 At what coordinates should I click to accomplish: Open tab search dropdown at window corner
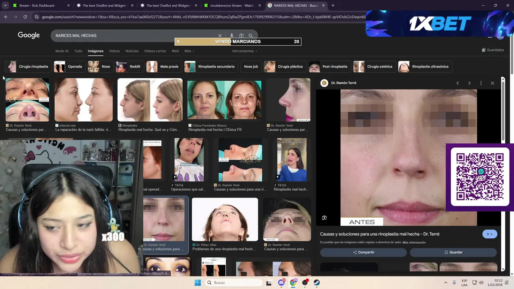5,6
